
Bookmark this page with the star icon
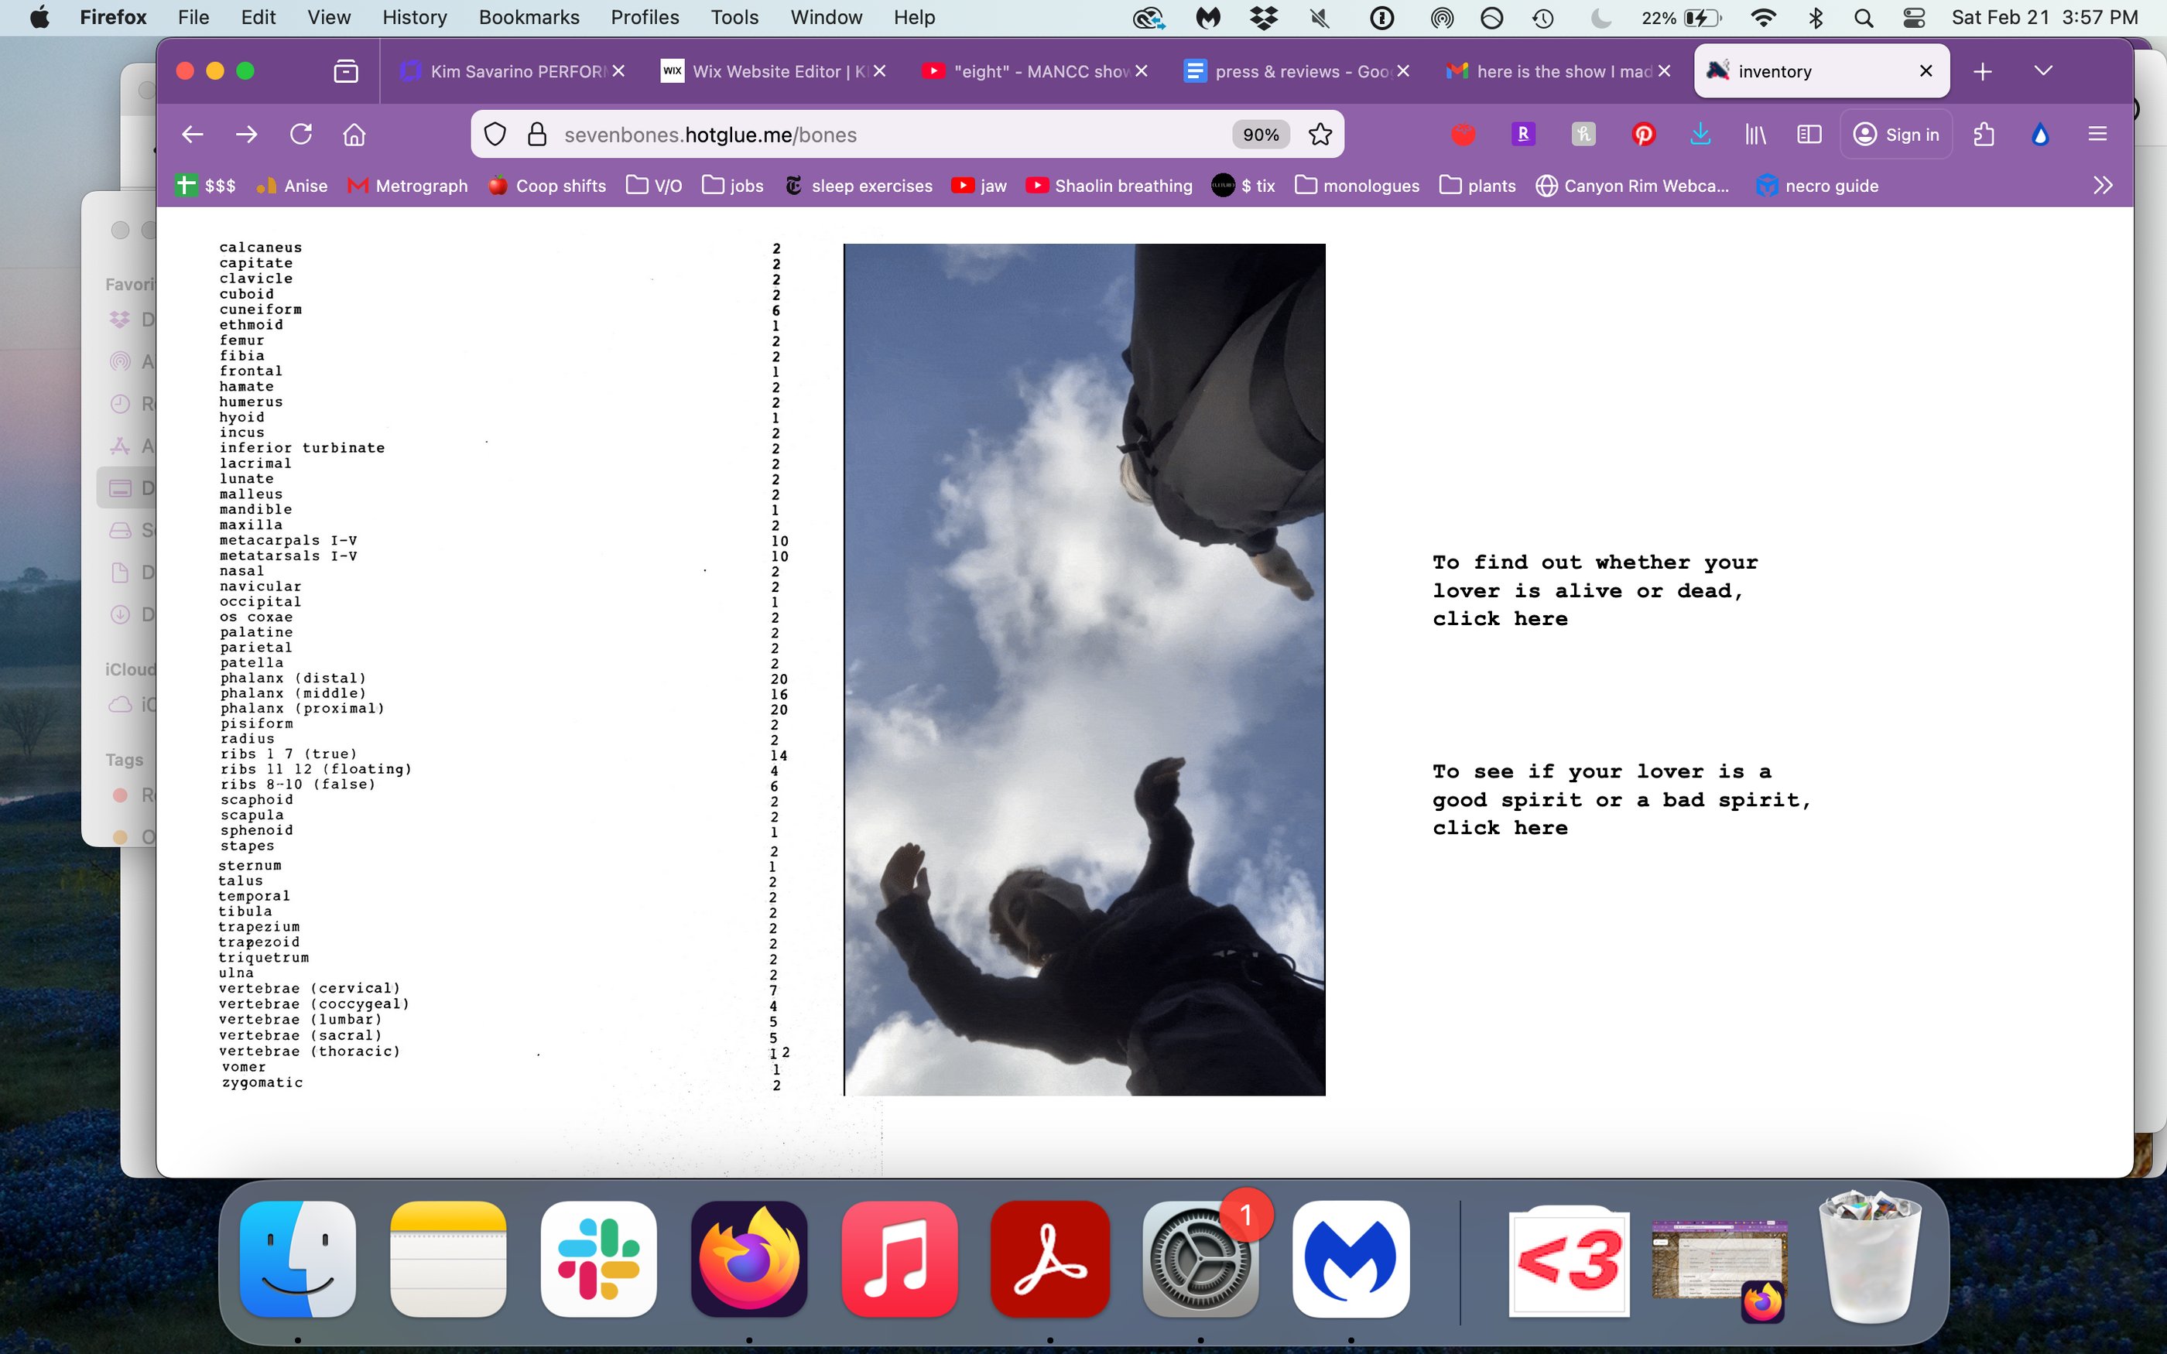coord(1320,135)
